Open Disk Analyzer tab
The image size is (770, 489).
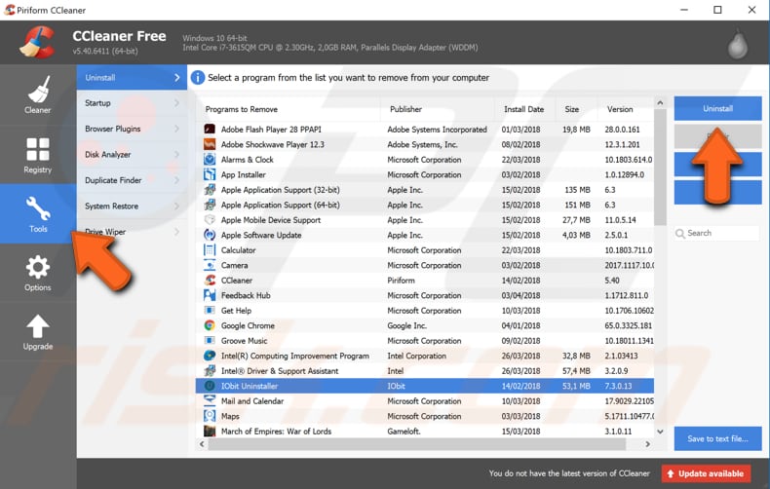point(132,155)
